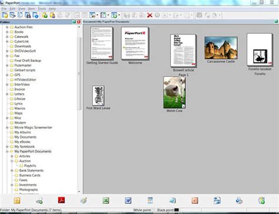Click the last green recycle icon in bottom bar
This screenshot has width=279, height=214.
[261, 200]
